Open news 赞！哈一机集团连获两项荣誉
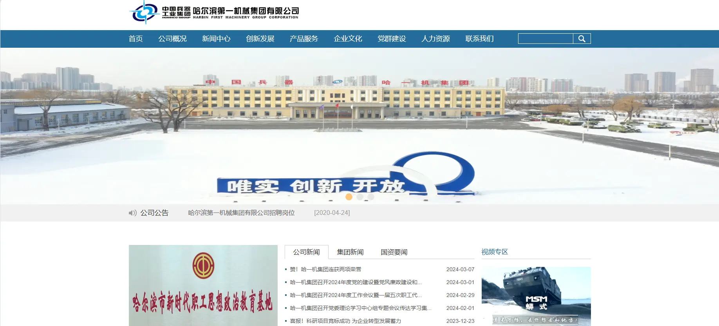Screen dimensions: 719x326 [325, 269]
